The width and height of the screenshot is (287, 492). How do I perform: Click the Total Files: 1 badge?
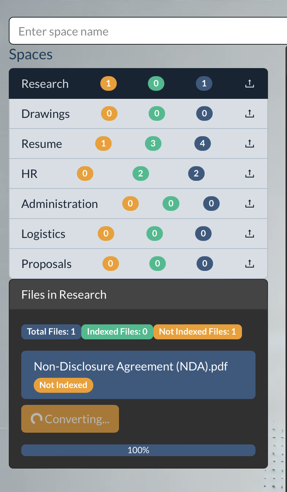pos(51,332)
